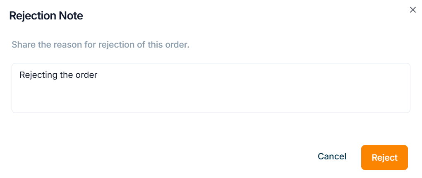Dismiss the dialog using the top-right X icon
This screenshot has width=422, height=178.
412,10
